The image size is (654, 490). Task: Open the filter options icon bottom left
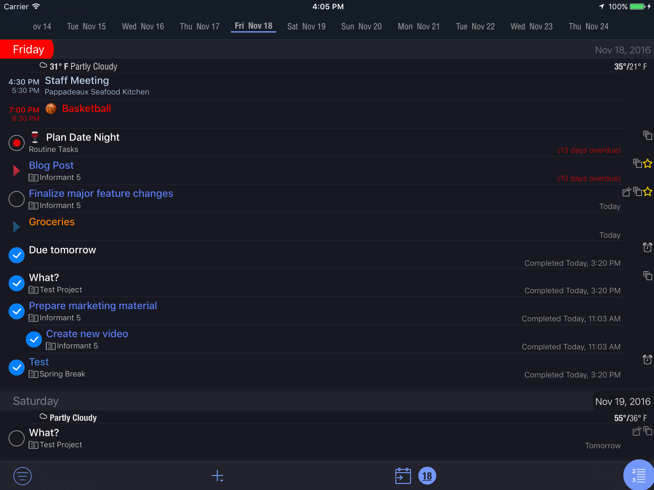point(22,476)
